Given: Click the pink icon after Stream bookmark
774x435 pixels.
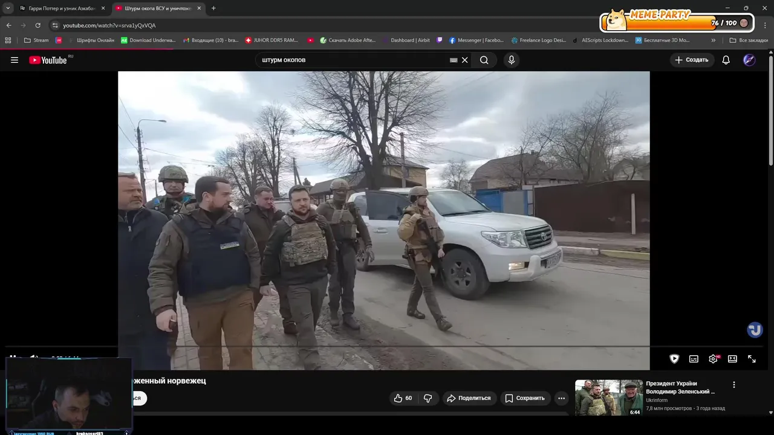Looking at the screenshot, I should point(59,40).
